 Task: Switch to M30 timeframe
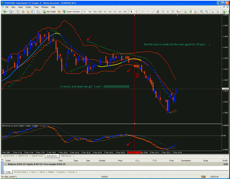point(100,11)
